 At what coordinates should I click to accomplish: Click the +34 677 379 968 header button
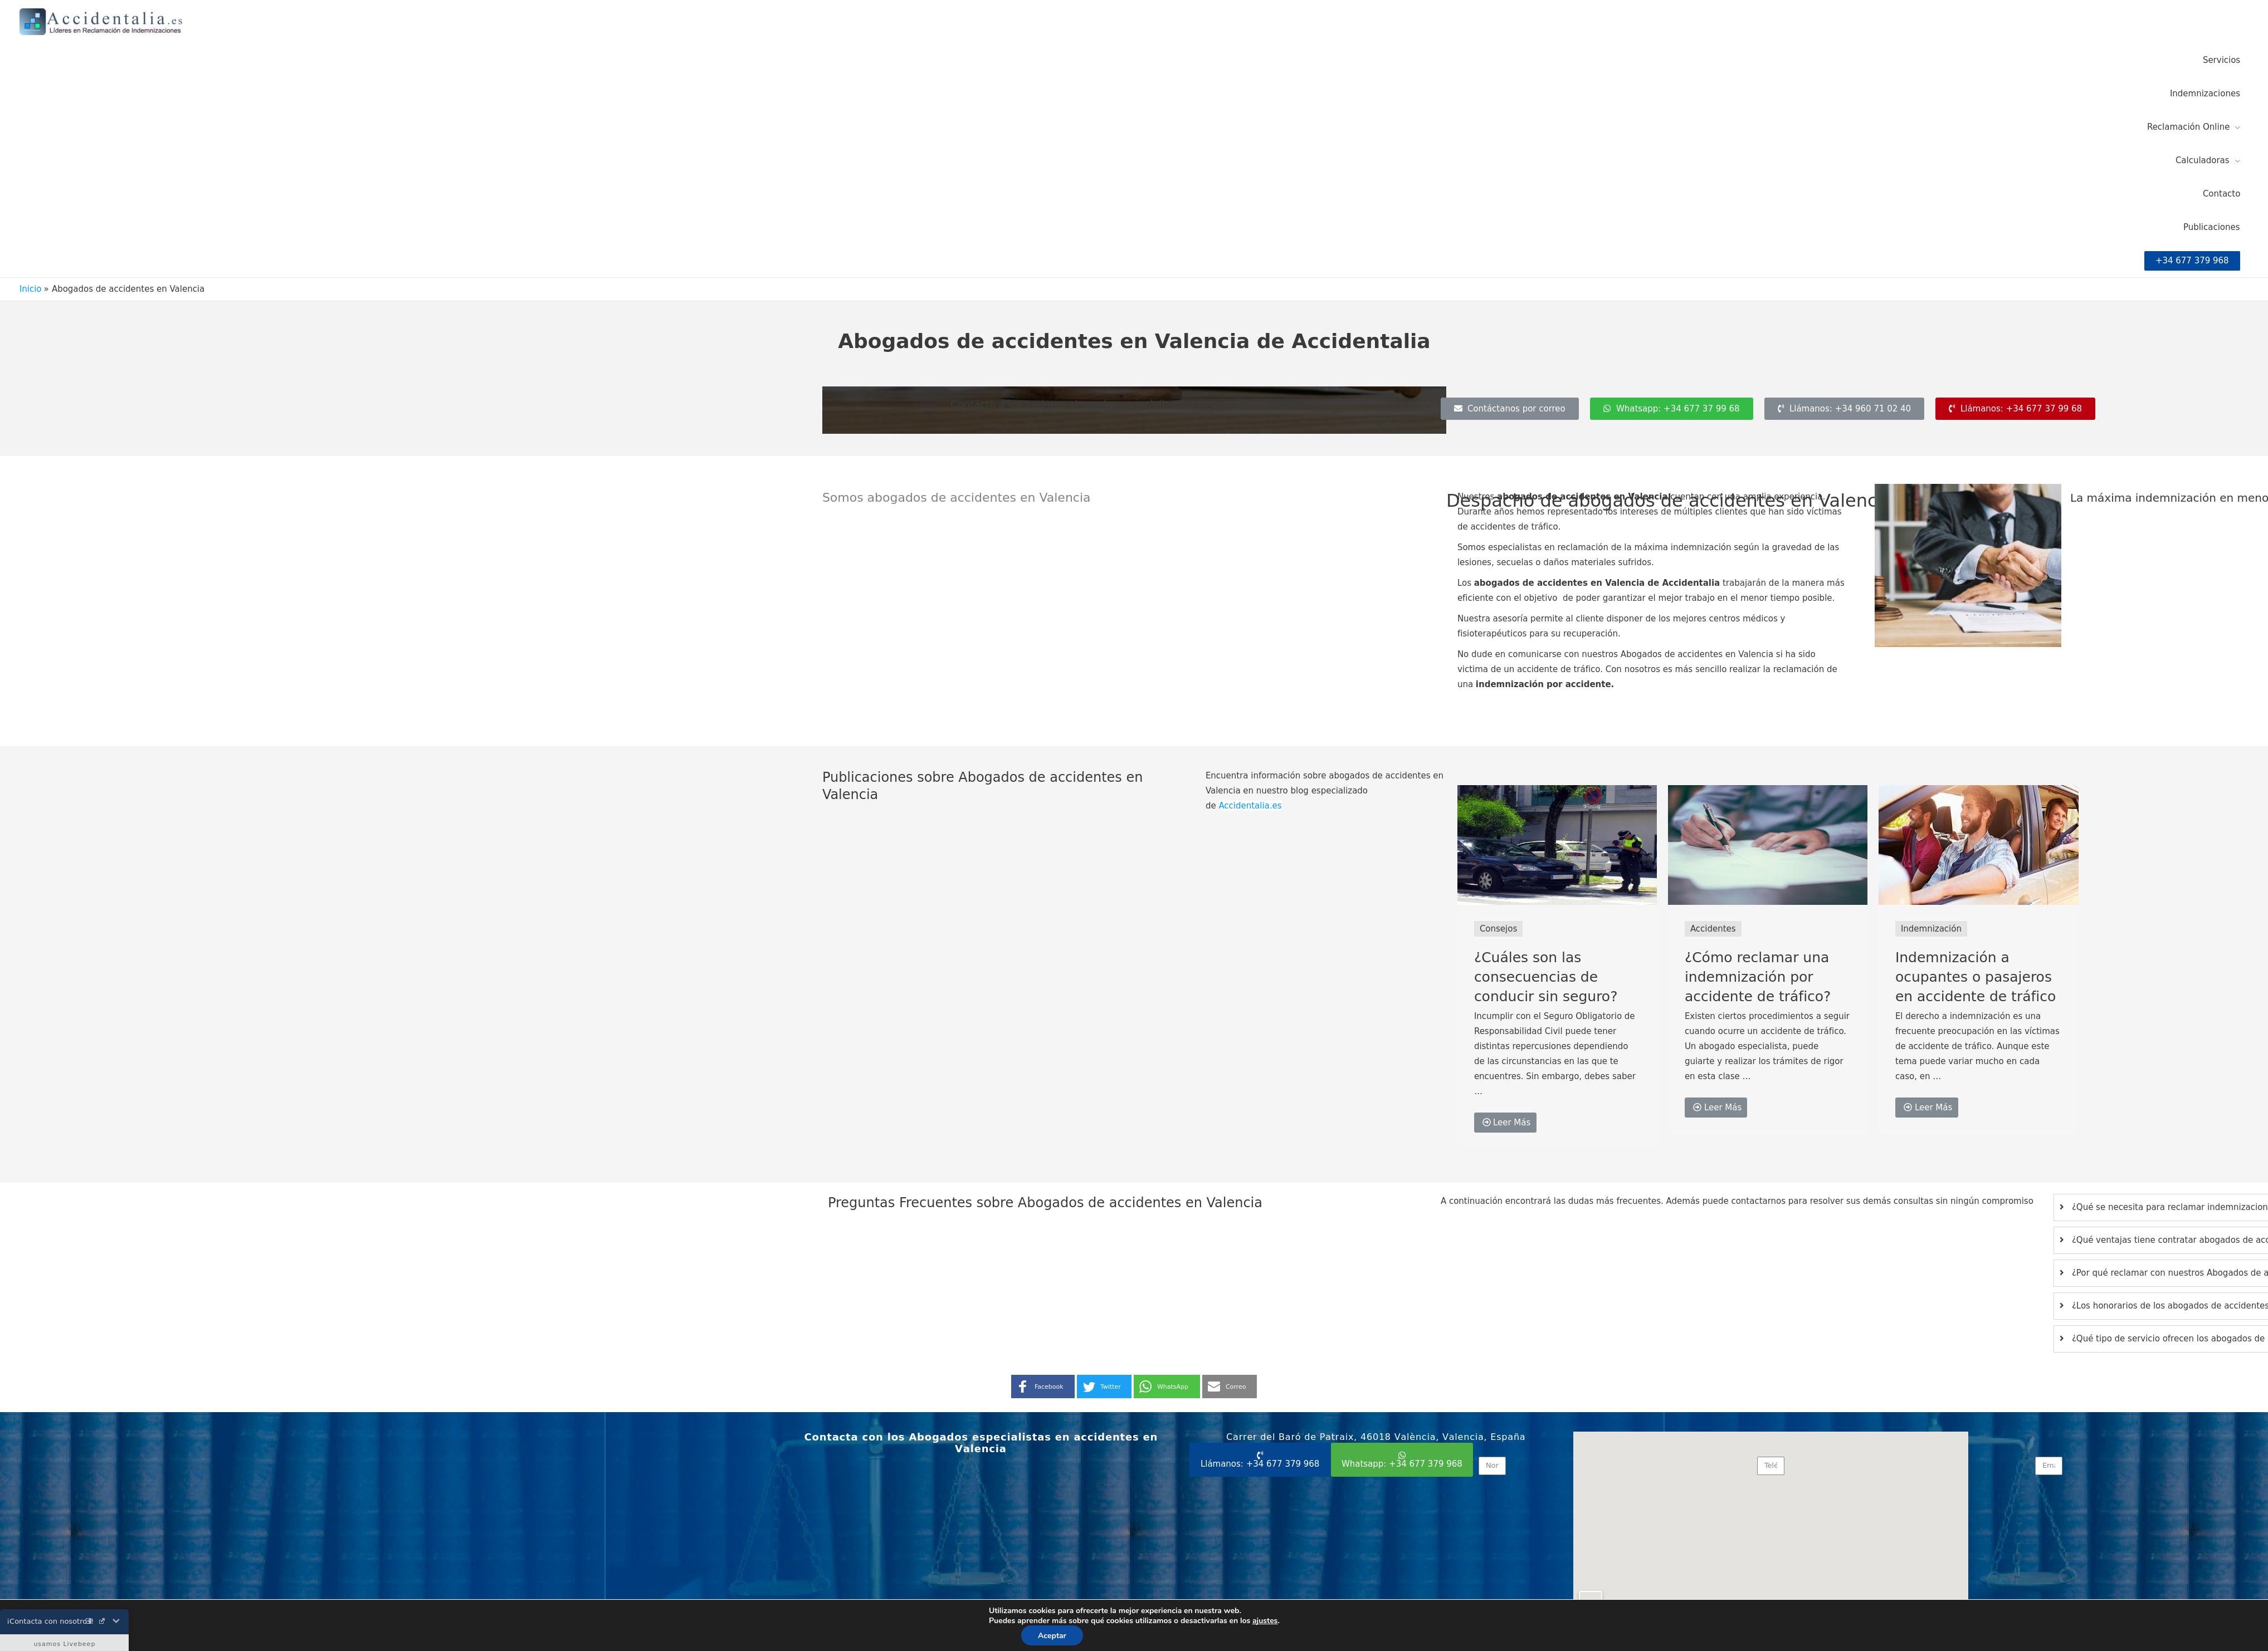click(x=2191, y=261)
